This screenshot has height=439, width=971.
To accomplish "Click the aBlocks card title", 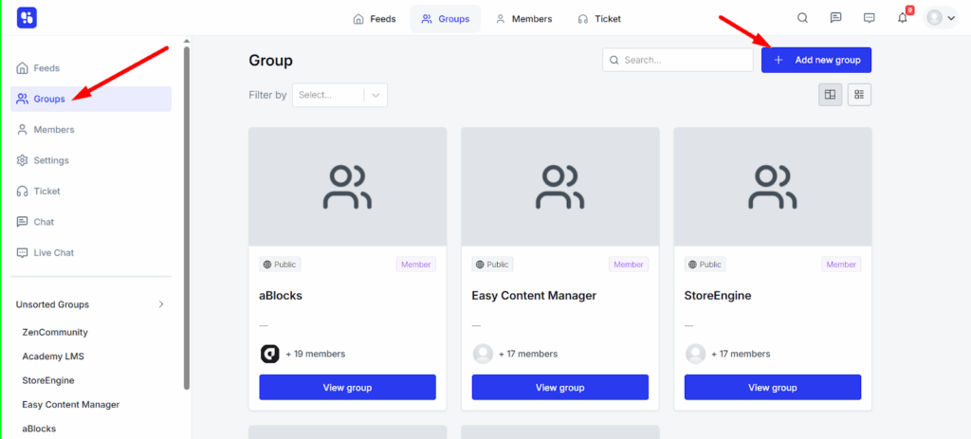I will [281, 295].
